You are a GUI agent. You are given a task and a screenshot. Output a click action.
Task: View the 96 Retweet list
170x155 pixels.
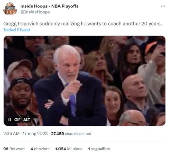14,149
